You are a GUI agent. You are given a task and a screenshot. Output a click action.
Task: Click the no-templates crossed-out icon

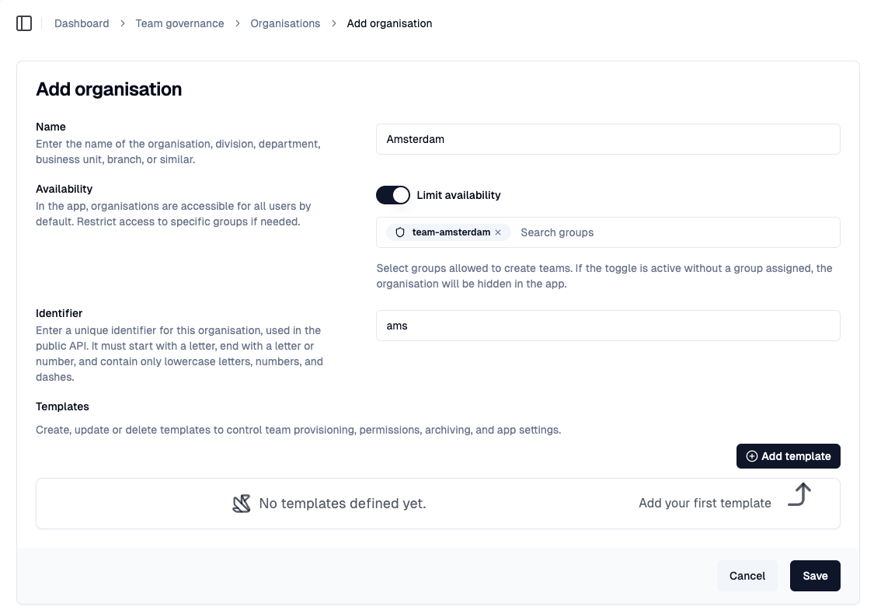242,504
